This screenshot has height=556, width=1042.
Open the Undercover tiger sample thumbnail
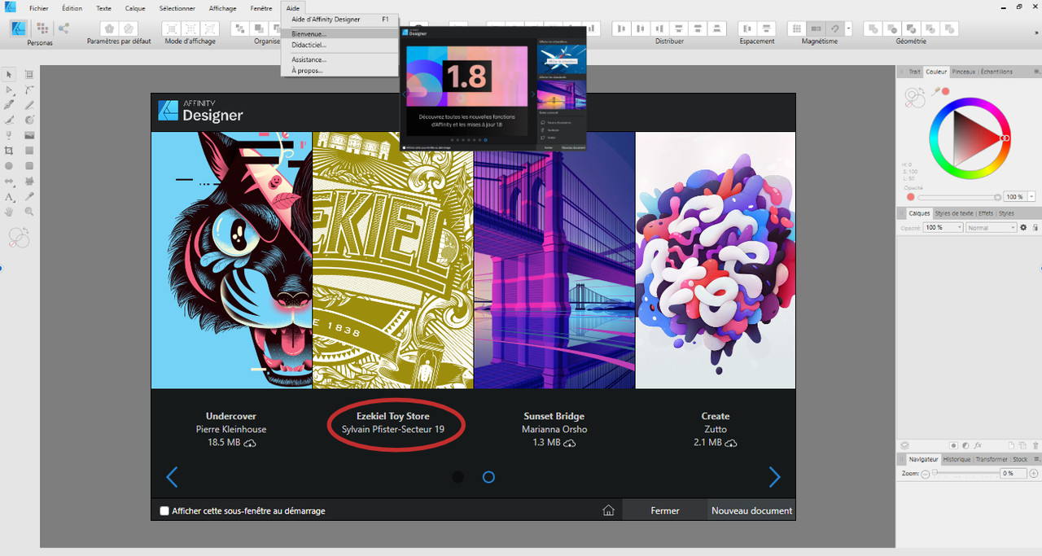point(231,260)
